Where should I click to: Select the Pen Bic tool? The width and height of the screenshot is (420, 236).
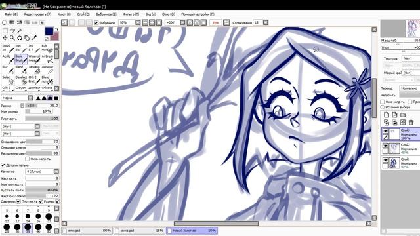pos(21,49)
